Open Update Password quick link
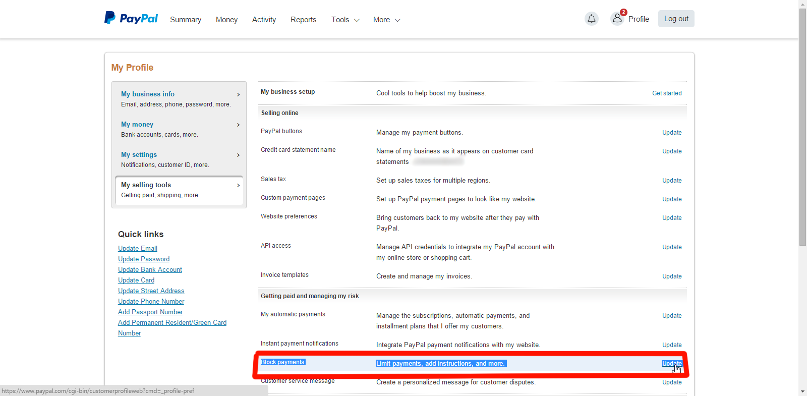Screen dimensions: 807x396 coord(144,259)
